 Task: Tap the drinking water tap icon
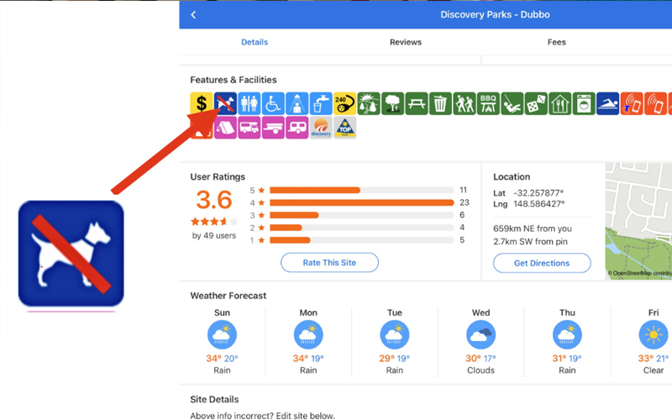[x=322, y=103]
